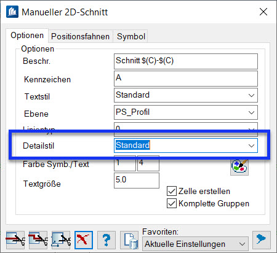Image resolution: width=277 pixels, height=253 pixels.
Task: Click the blue arrow icon beside Favoriten
Action: pos(262,239)
